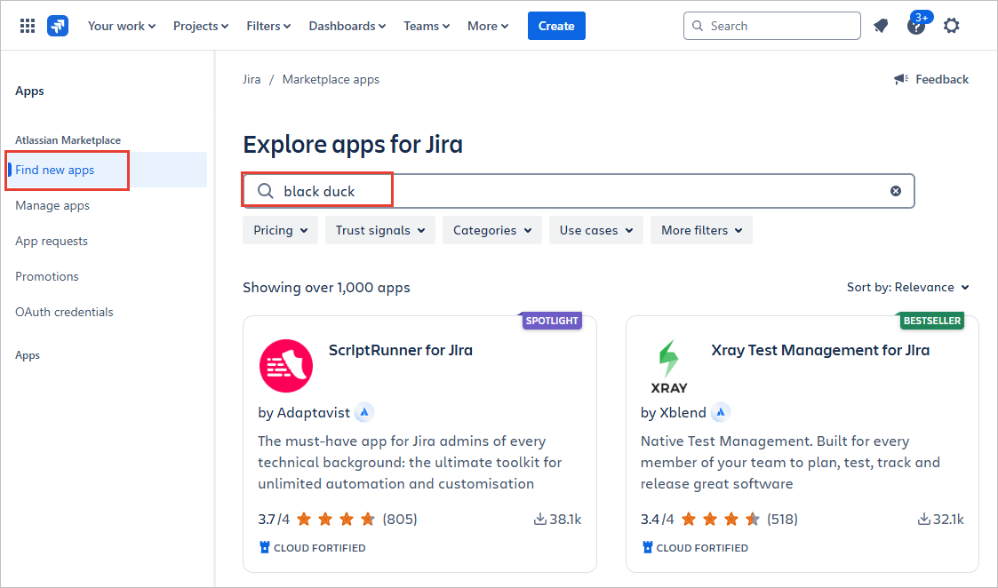The image size is (998, 588).
Task: Click the Feedback link text
Action: [x=942, y=80]
